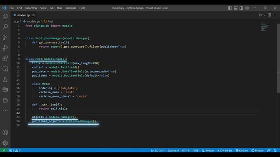Open the clipboard-style view in activity bar
This screenshot has width=280, height=157.
pyautogui.click(x=5, y=100)
